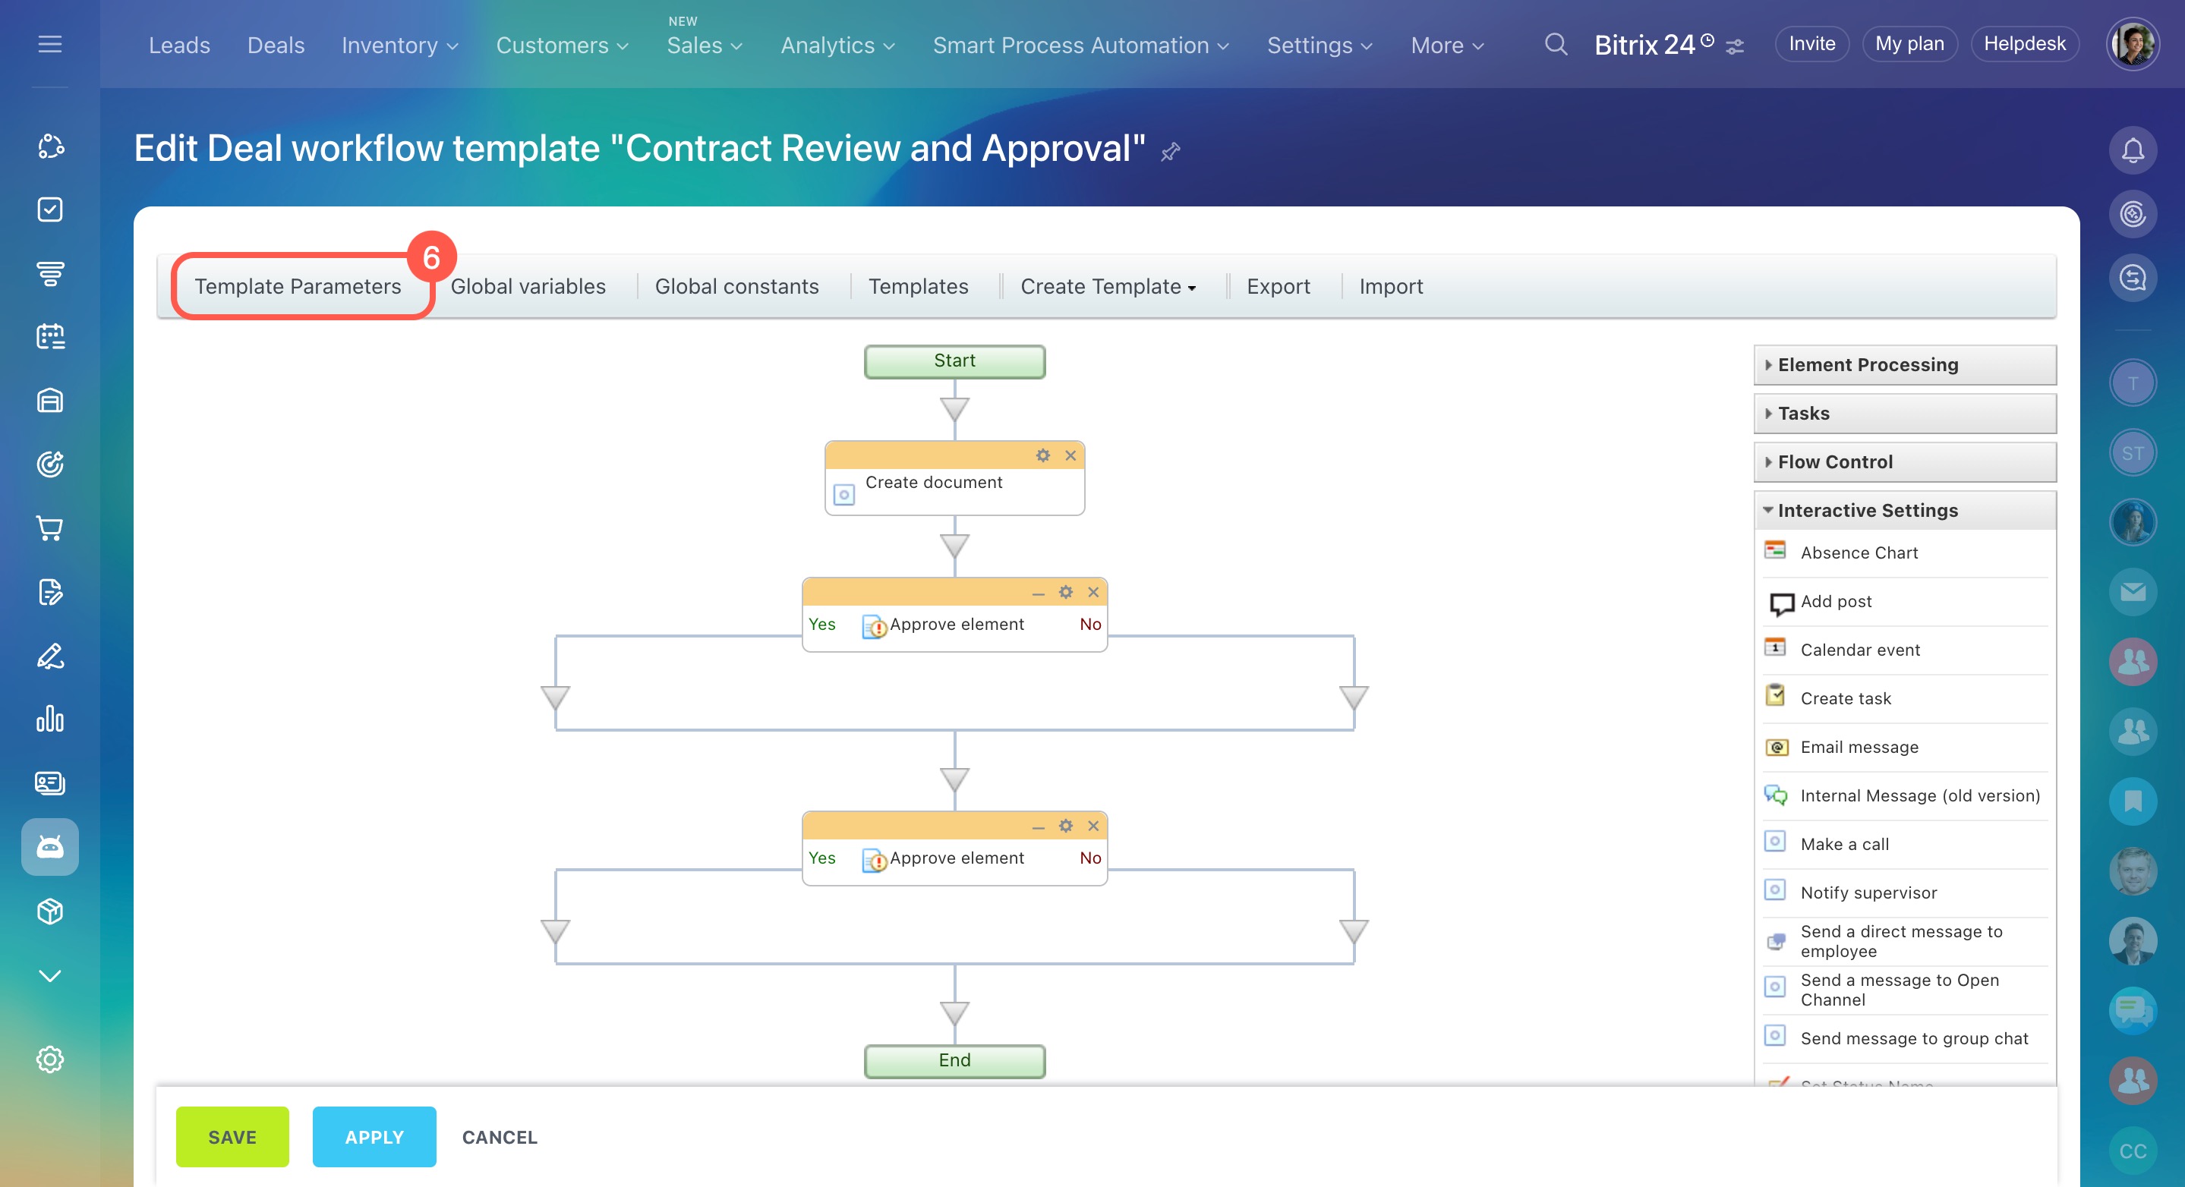Image resolution: width=2185 pixels, height=1187 pixels.
Task: Open the robot automation sidebar icon
Action: click(50, 846)
